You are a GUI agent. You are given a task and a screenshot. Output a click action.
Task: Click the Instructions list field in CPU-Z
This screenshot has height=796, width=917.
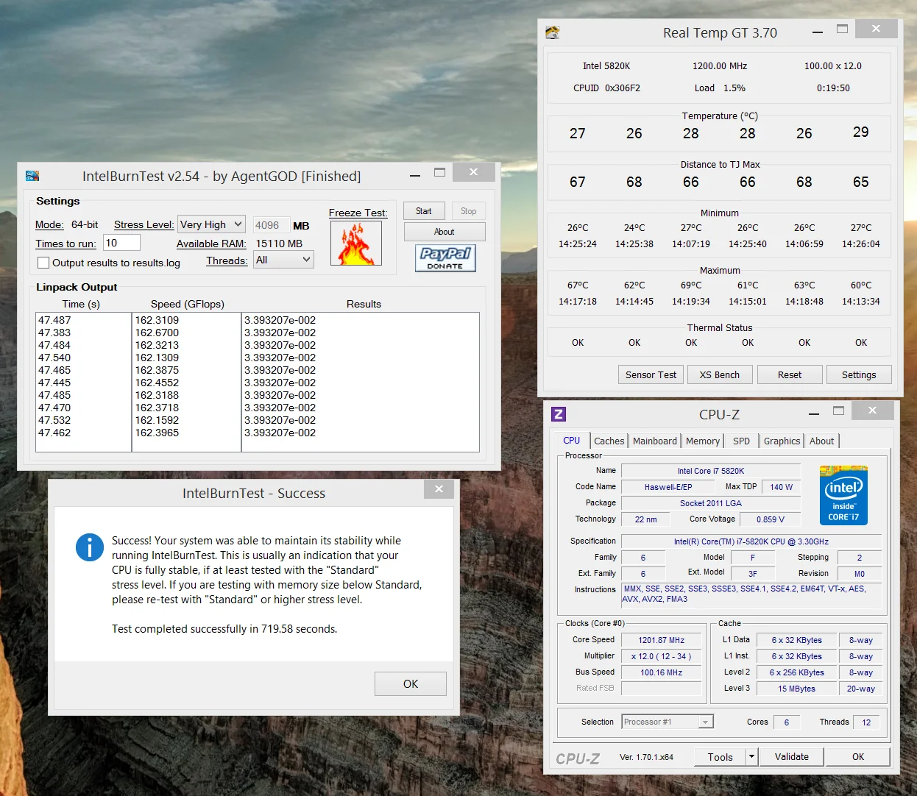coord(751,594)
